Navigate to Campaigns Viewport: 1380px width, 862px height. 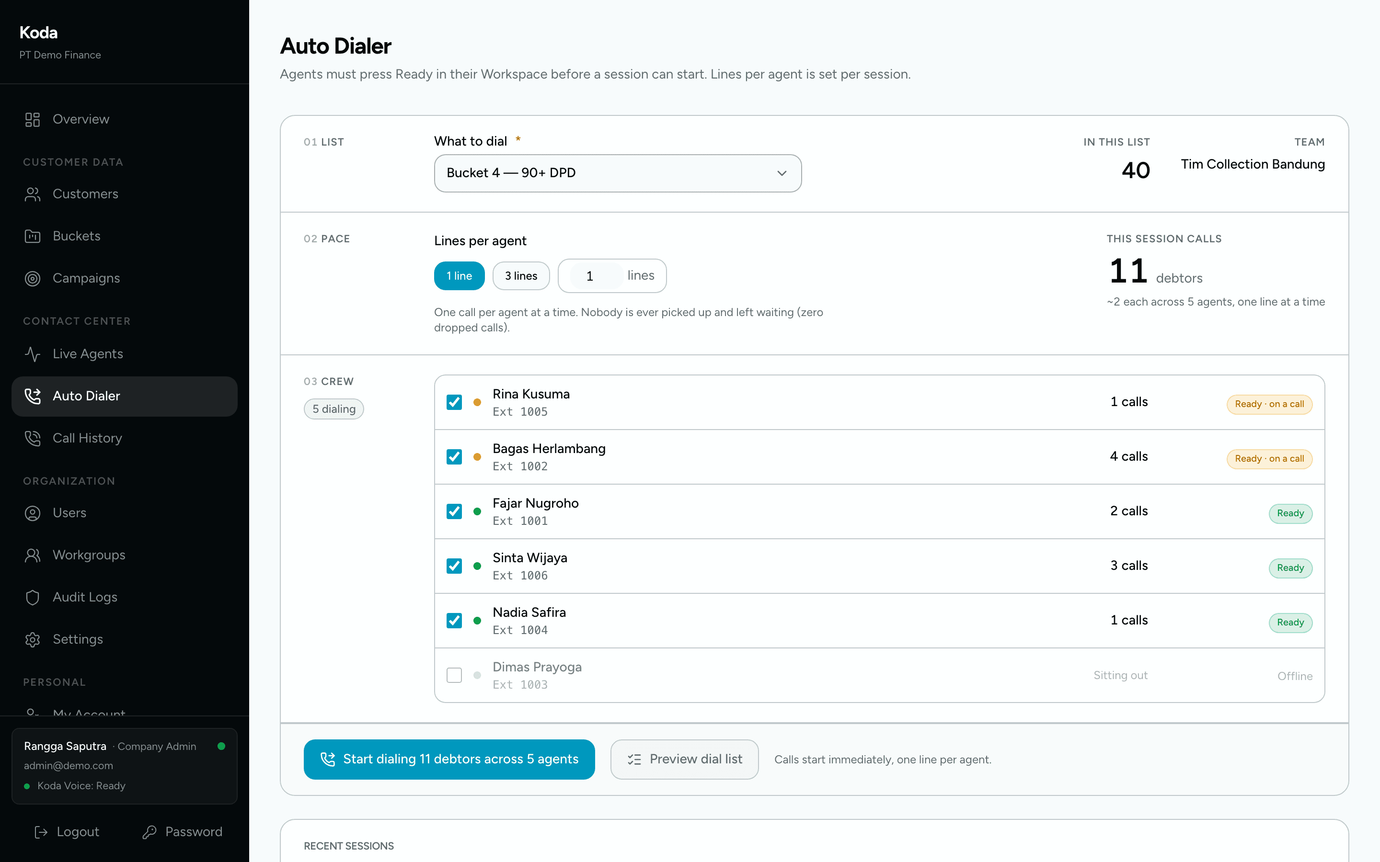[124, 278]
